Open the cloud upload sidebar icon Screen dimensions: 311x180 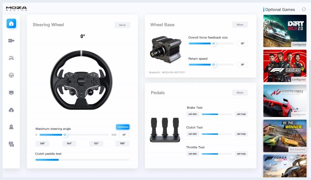[11, 110]
